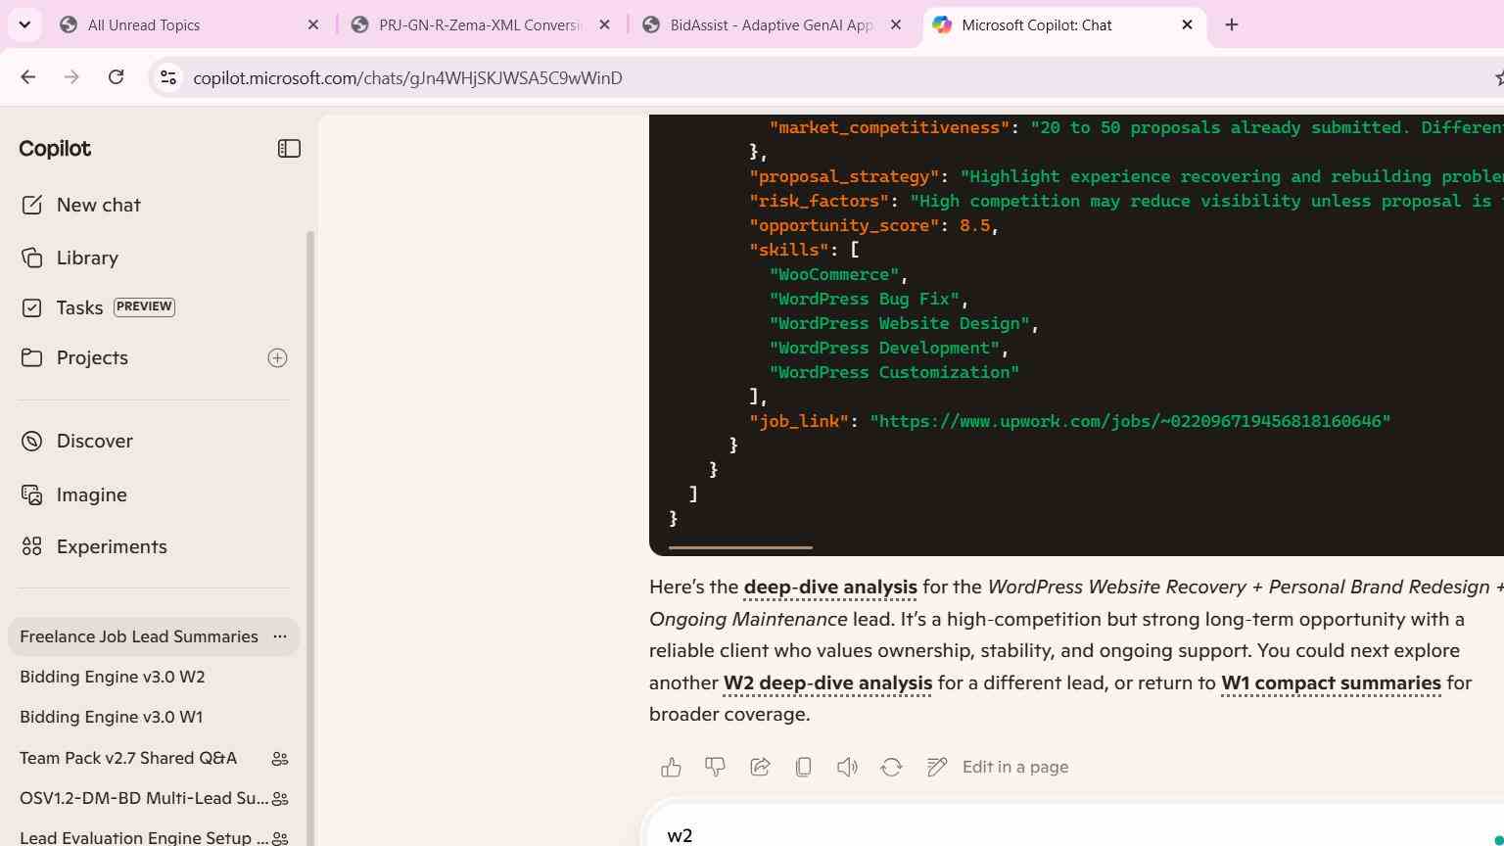Click Edit in a page

998,768
